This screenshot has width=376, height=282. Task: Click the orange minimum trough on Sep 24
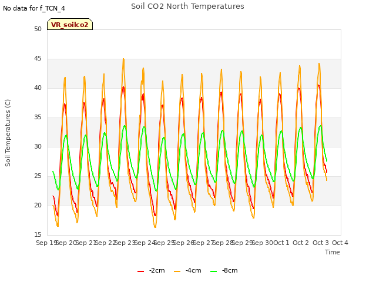click(155, 227)
